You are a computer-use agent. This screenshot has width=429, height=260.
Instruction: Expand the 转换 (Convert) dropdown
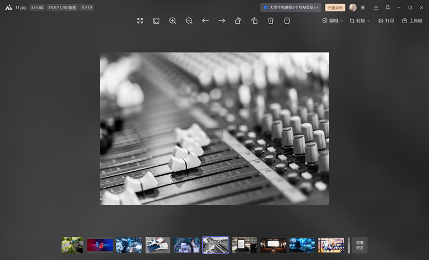coord(360,20)
